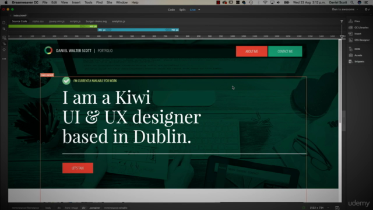Click the 'I am a Kiwi' headline text

pos(106,97)
